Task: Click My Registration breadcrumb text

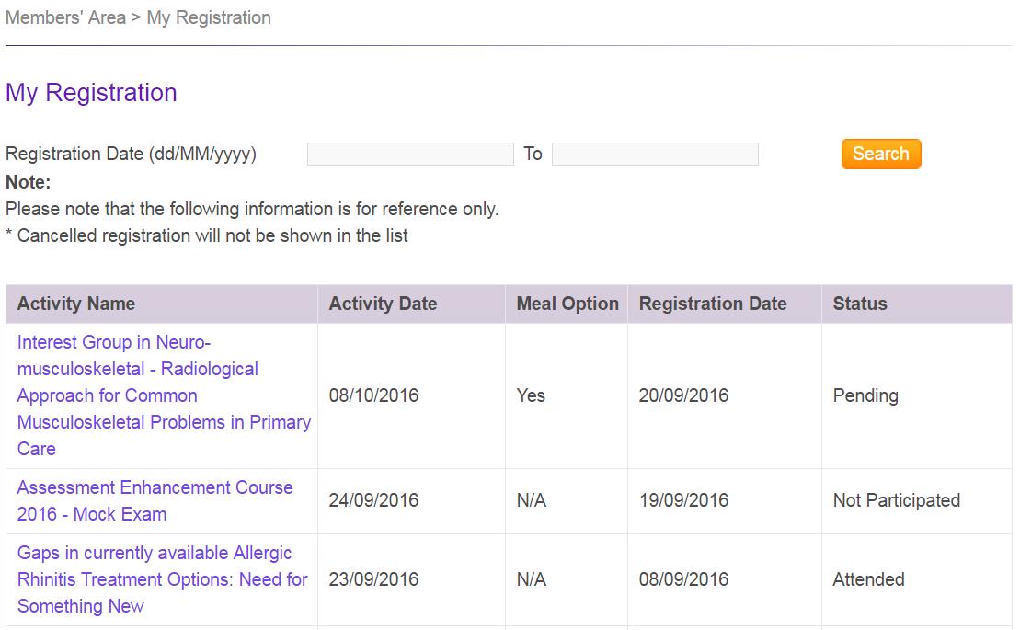Action: click(209, 17)
